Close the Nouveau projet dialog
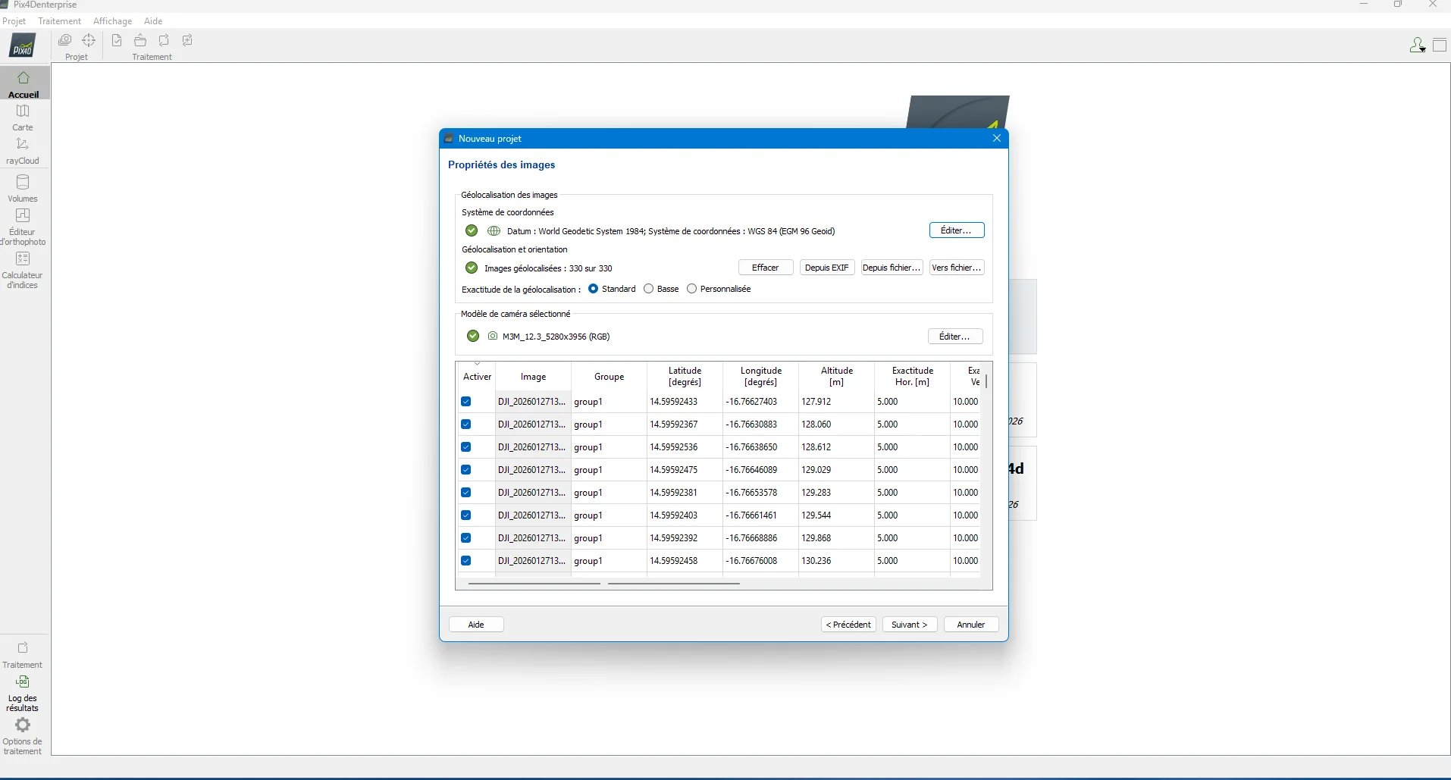 pyautogui.click(x=997, y=138)
